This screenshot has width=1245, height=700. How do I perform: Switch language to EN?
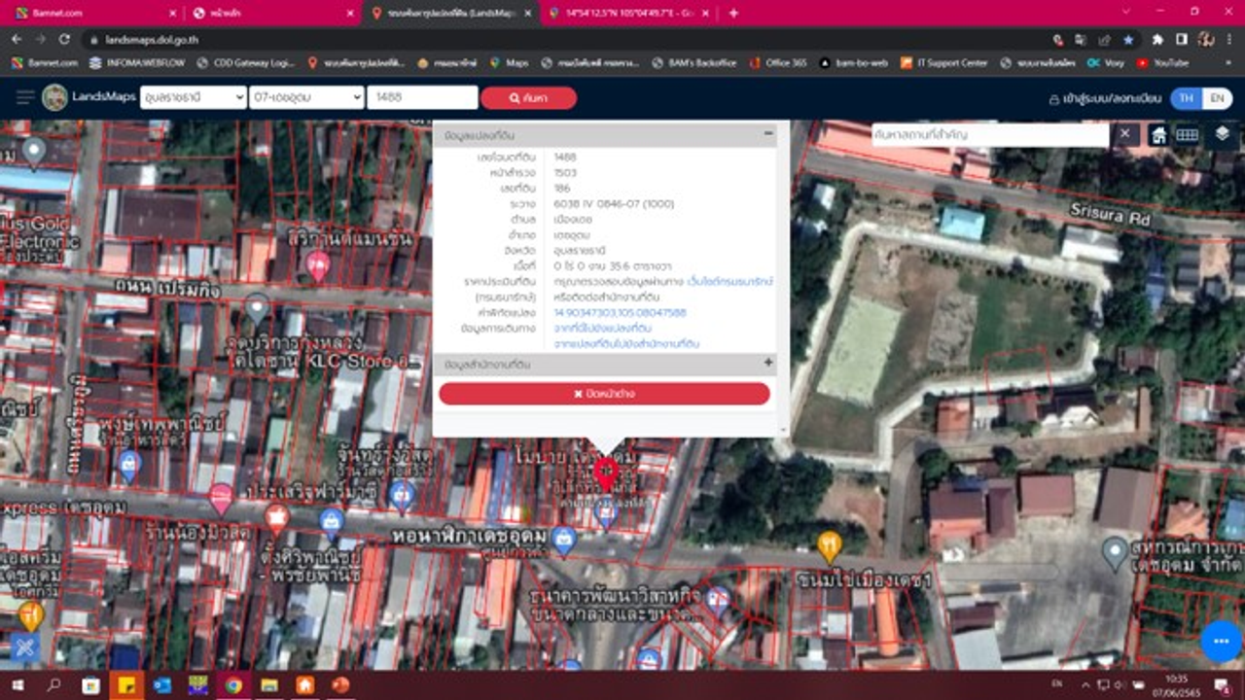(x=1216, y=98)
